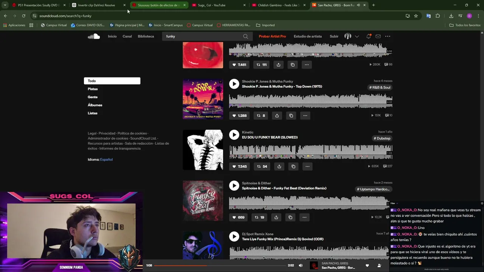This screenshot has width=484, height=272.
Task: Open the # Dubstep tag
Action: point(382,138)
